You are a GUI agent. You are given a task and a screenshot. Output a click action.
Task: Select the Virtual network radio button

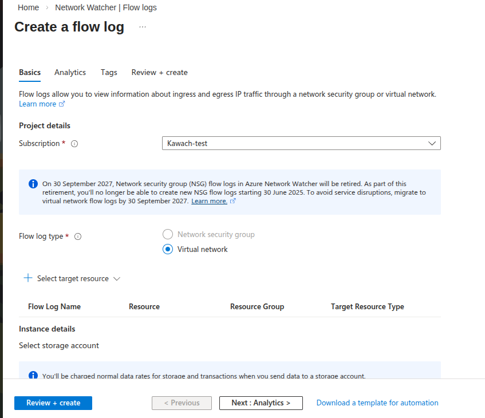pyautogui.click(x=168, y=249)
